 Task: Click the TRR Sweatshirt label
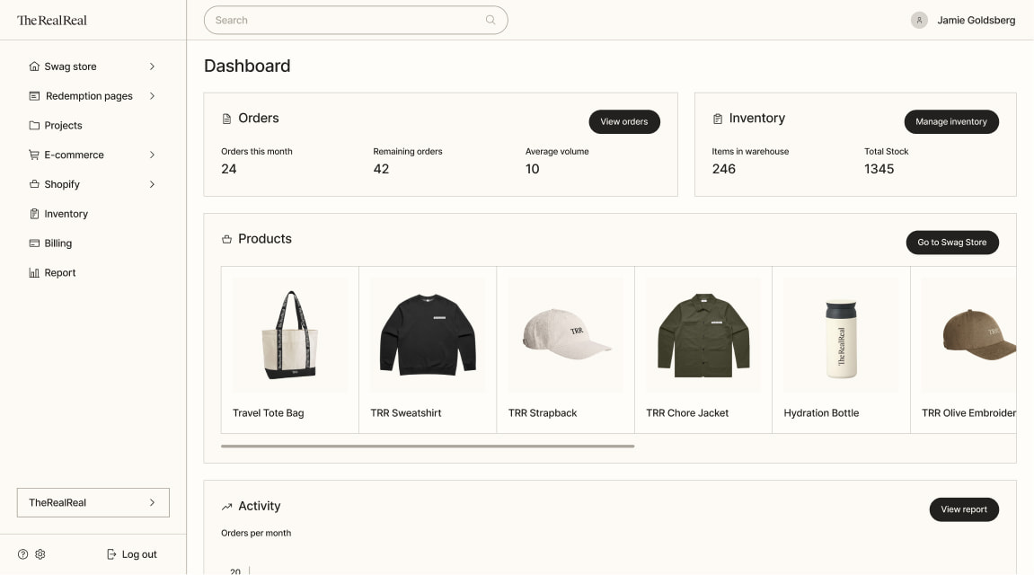tap(405, 413)
